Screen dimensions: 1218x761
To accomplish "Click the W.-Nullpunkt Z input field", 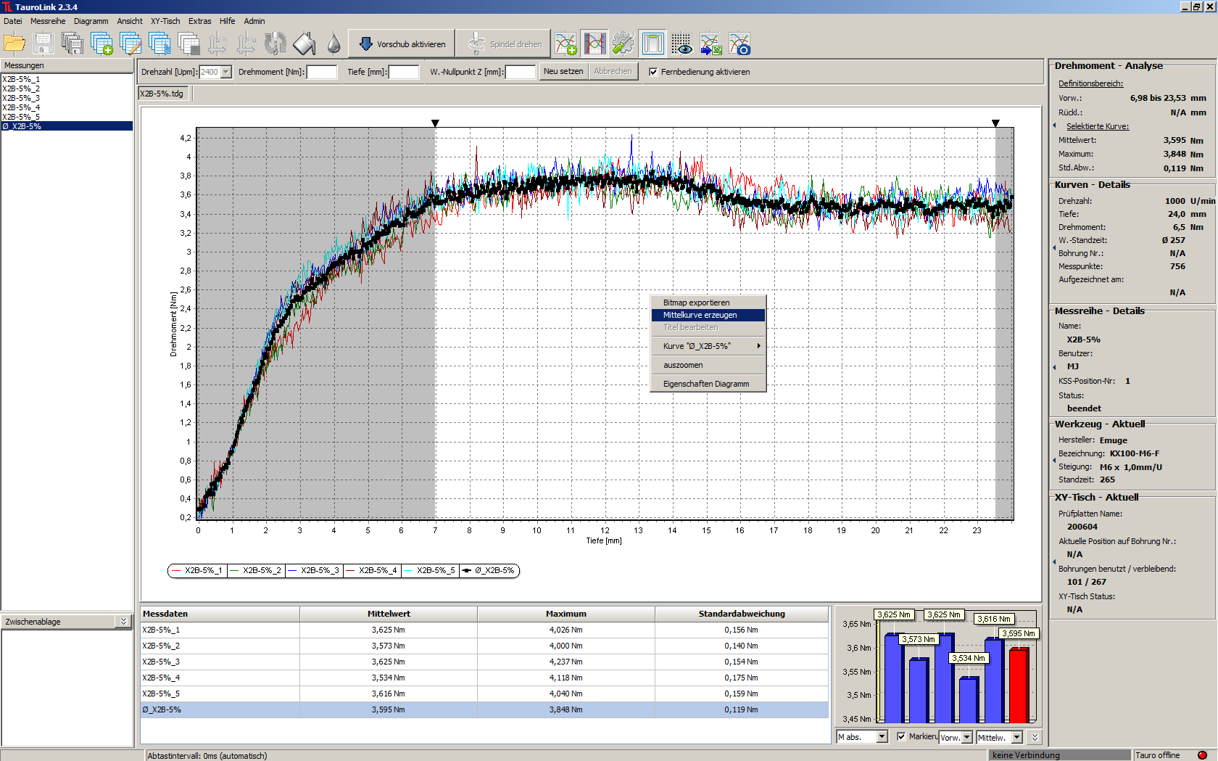I will click(520, 72).
